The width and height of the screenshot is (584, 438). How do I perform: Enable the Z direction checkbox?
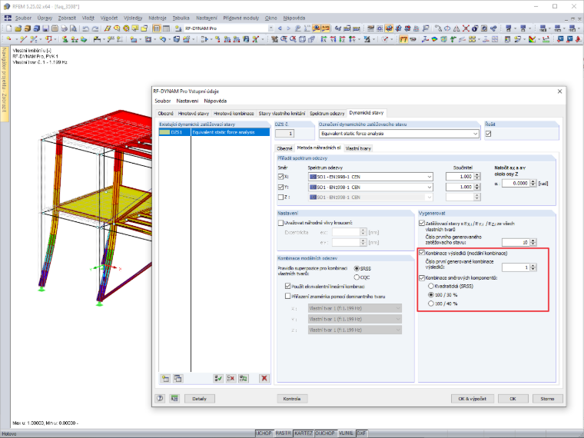click(280, 197)
